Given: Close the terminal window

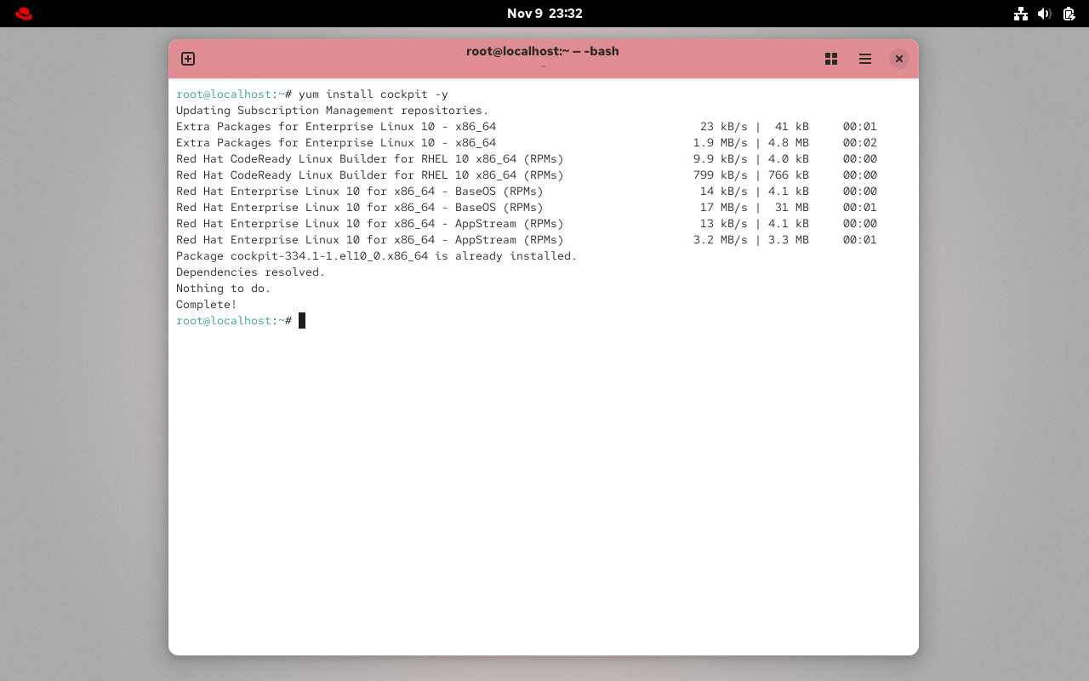Looking at the screenshot, I should 898,59.
